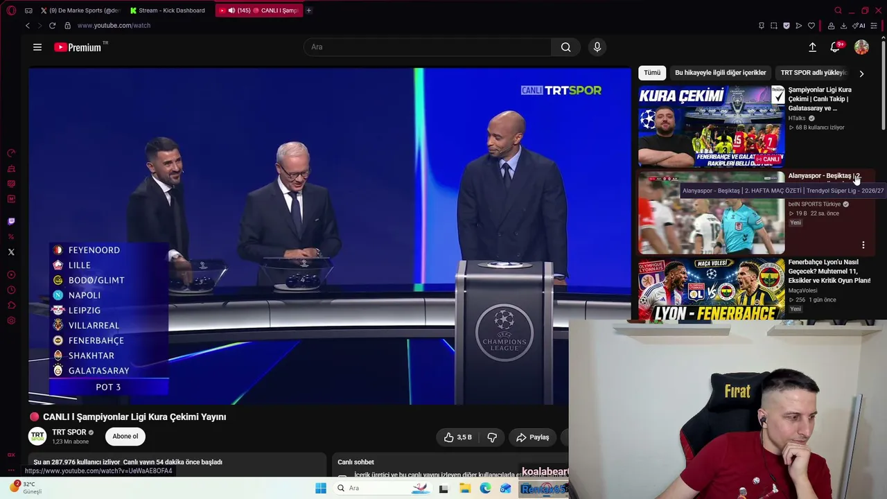Image resolution: width=887 pixels, height=499 pixels.
Task: Select 'Bu hikayeyle ilgili diğer içerikler' chip
Action: pyautogui.click(x=721, y=73)
